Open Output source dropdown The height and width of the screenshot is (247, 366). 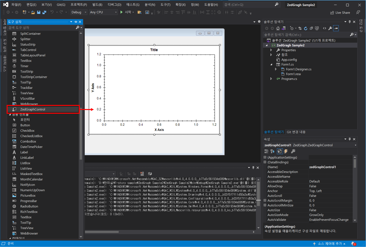click(x=114, y=174)
